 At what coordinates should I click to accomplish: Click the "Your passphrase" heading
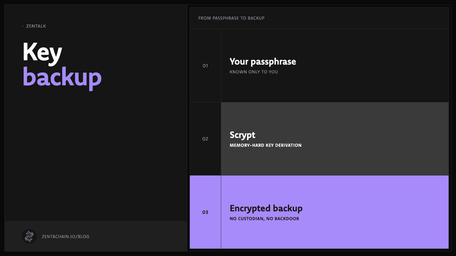coord(263,62)
